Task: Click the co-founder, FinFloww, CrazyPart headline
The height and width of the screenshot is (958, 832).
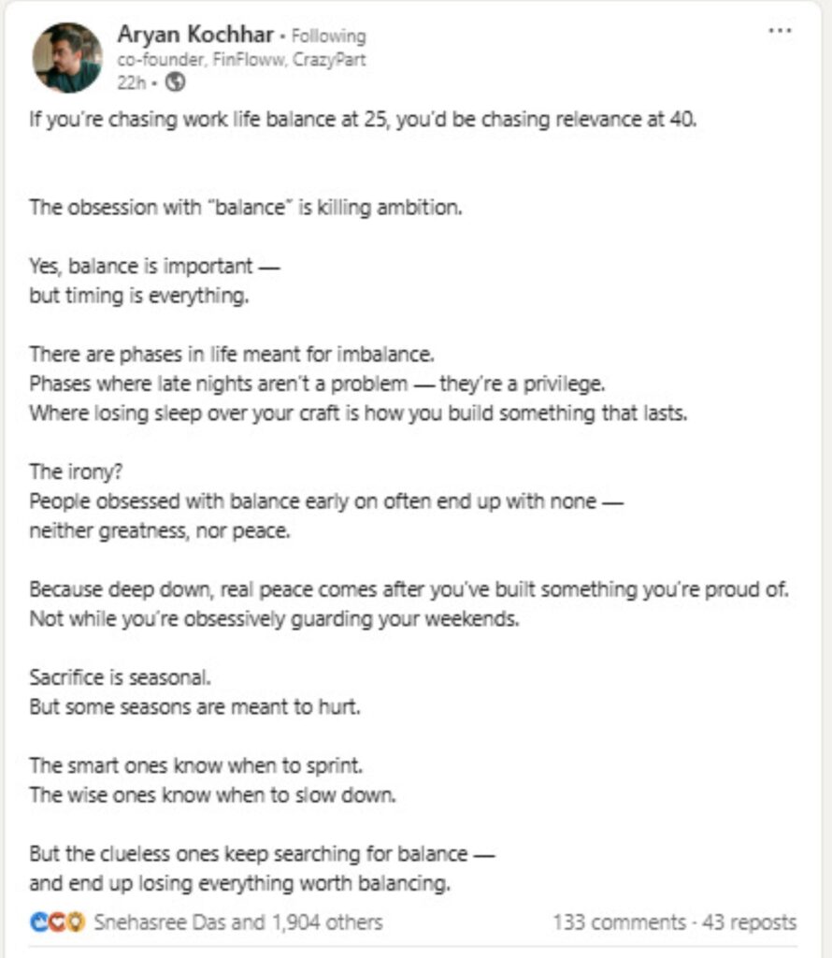Action: click(241, 60)
